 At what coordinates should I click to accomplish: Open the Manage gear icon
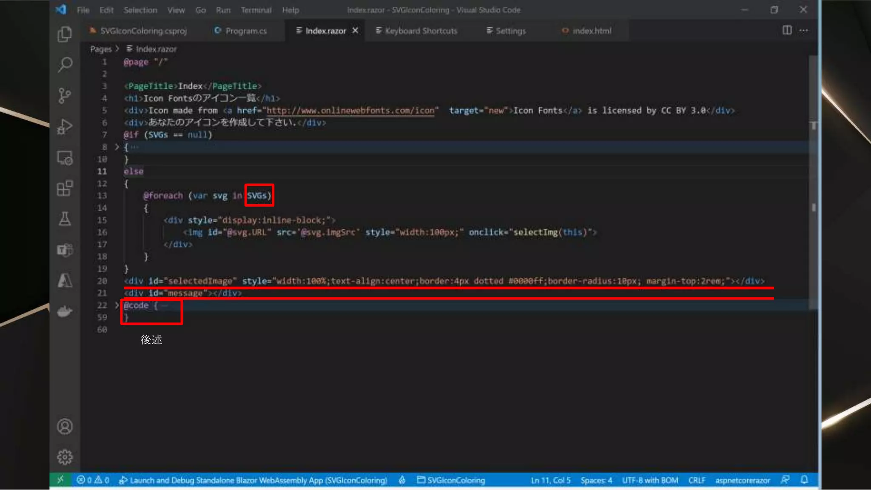[x=65, y=457]
